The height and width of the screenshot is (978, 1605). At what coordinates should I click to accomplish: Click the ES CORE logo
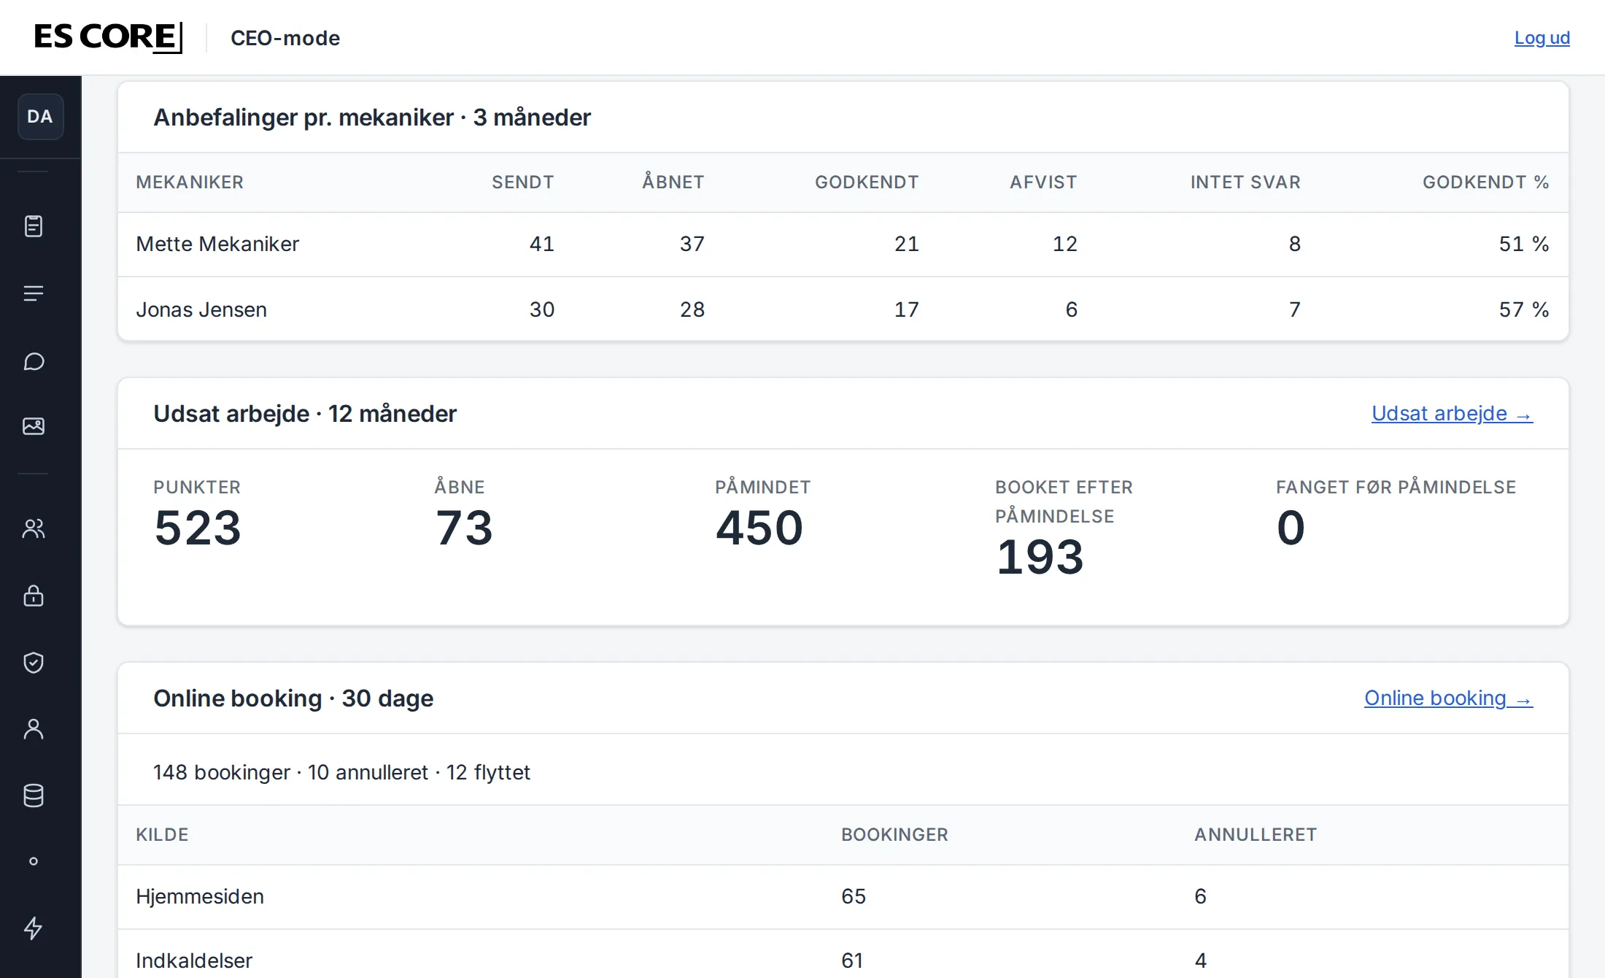tap(108, 37)
